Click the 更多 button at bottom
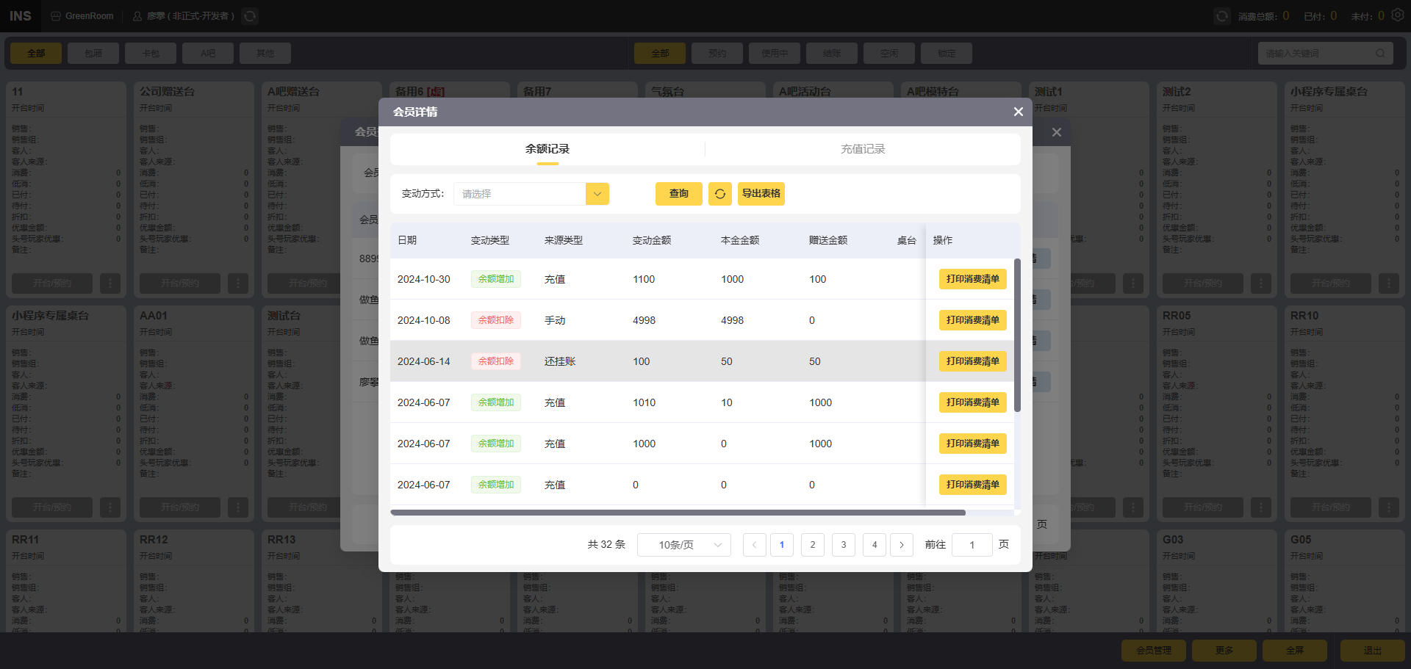The width and height of the screenshot is (1411, 669). 1224,651
